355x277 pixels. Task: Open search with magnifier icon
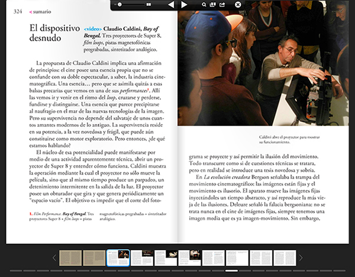204,5
